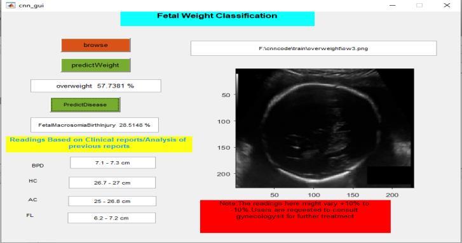
Task: Click the BPD label text
Action: (37, 166)
